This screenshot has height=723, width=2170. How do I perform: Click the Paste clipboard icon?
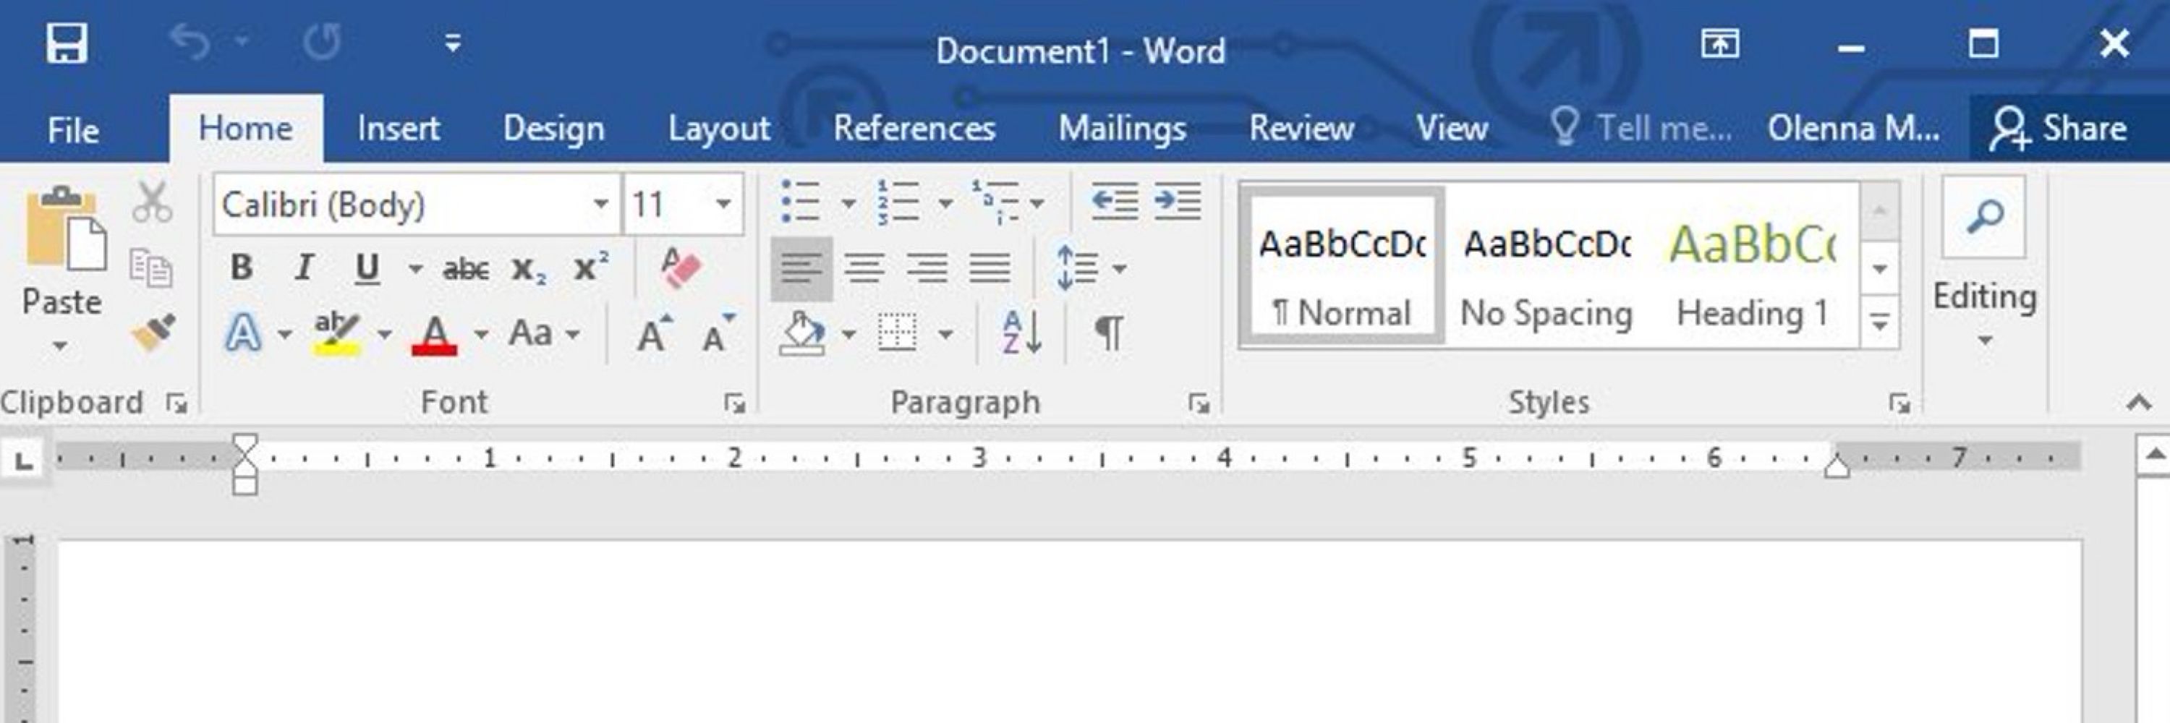pyautogui.click(x=65, y=229)
